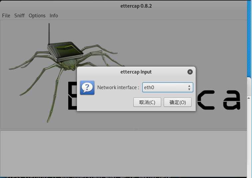Click the ettercap Input dialog title

click(136, 72)
